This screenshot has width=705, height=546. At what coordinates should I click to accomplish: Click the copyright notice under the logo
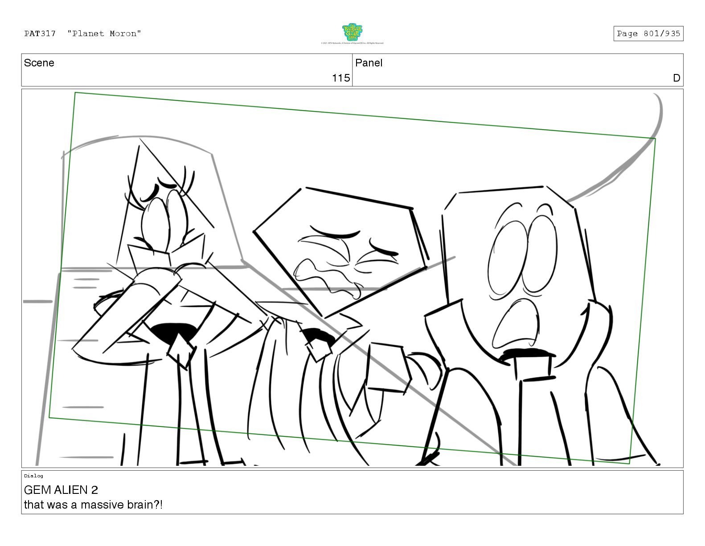click(x=352, y=43)
